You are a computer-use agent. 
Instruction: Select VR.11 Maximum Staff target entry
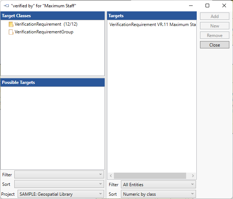[x=152, y=25]
